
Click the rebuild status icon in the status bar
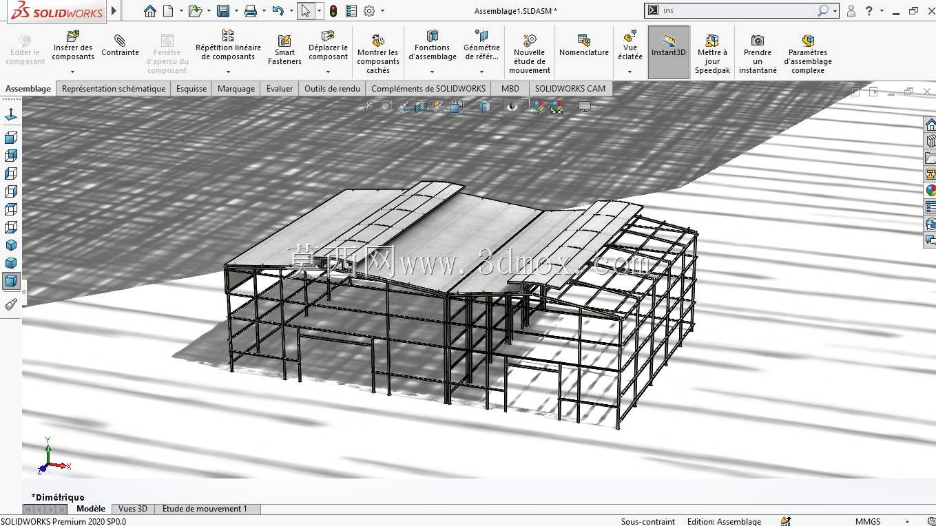pyautogui.click(x=786, y=521)
